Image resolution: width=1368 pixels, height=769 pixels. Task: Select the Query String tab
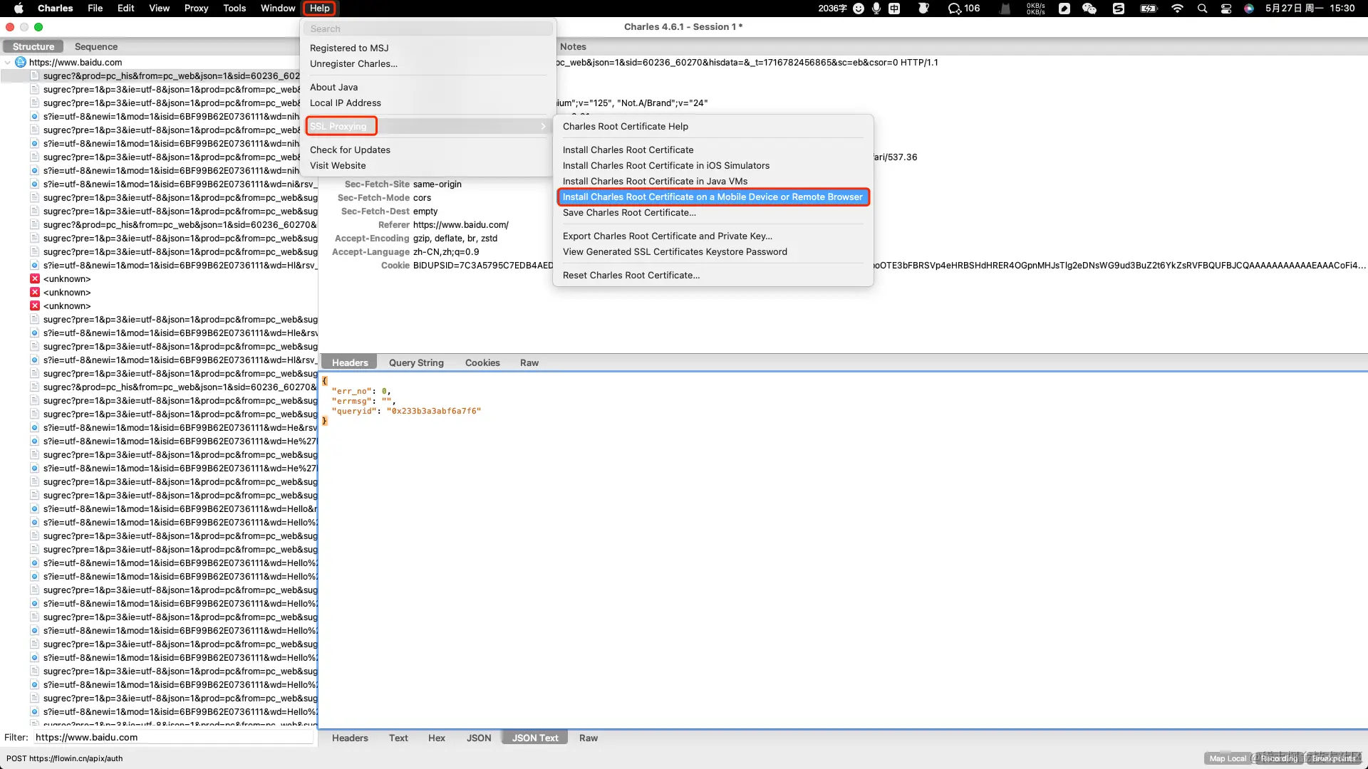pos(416,363)
